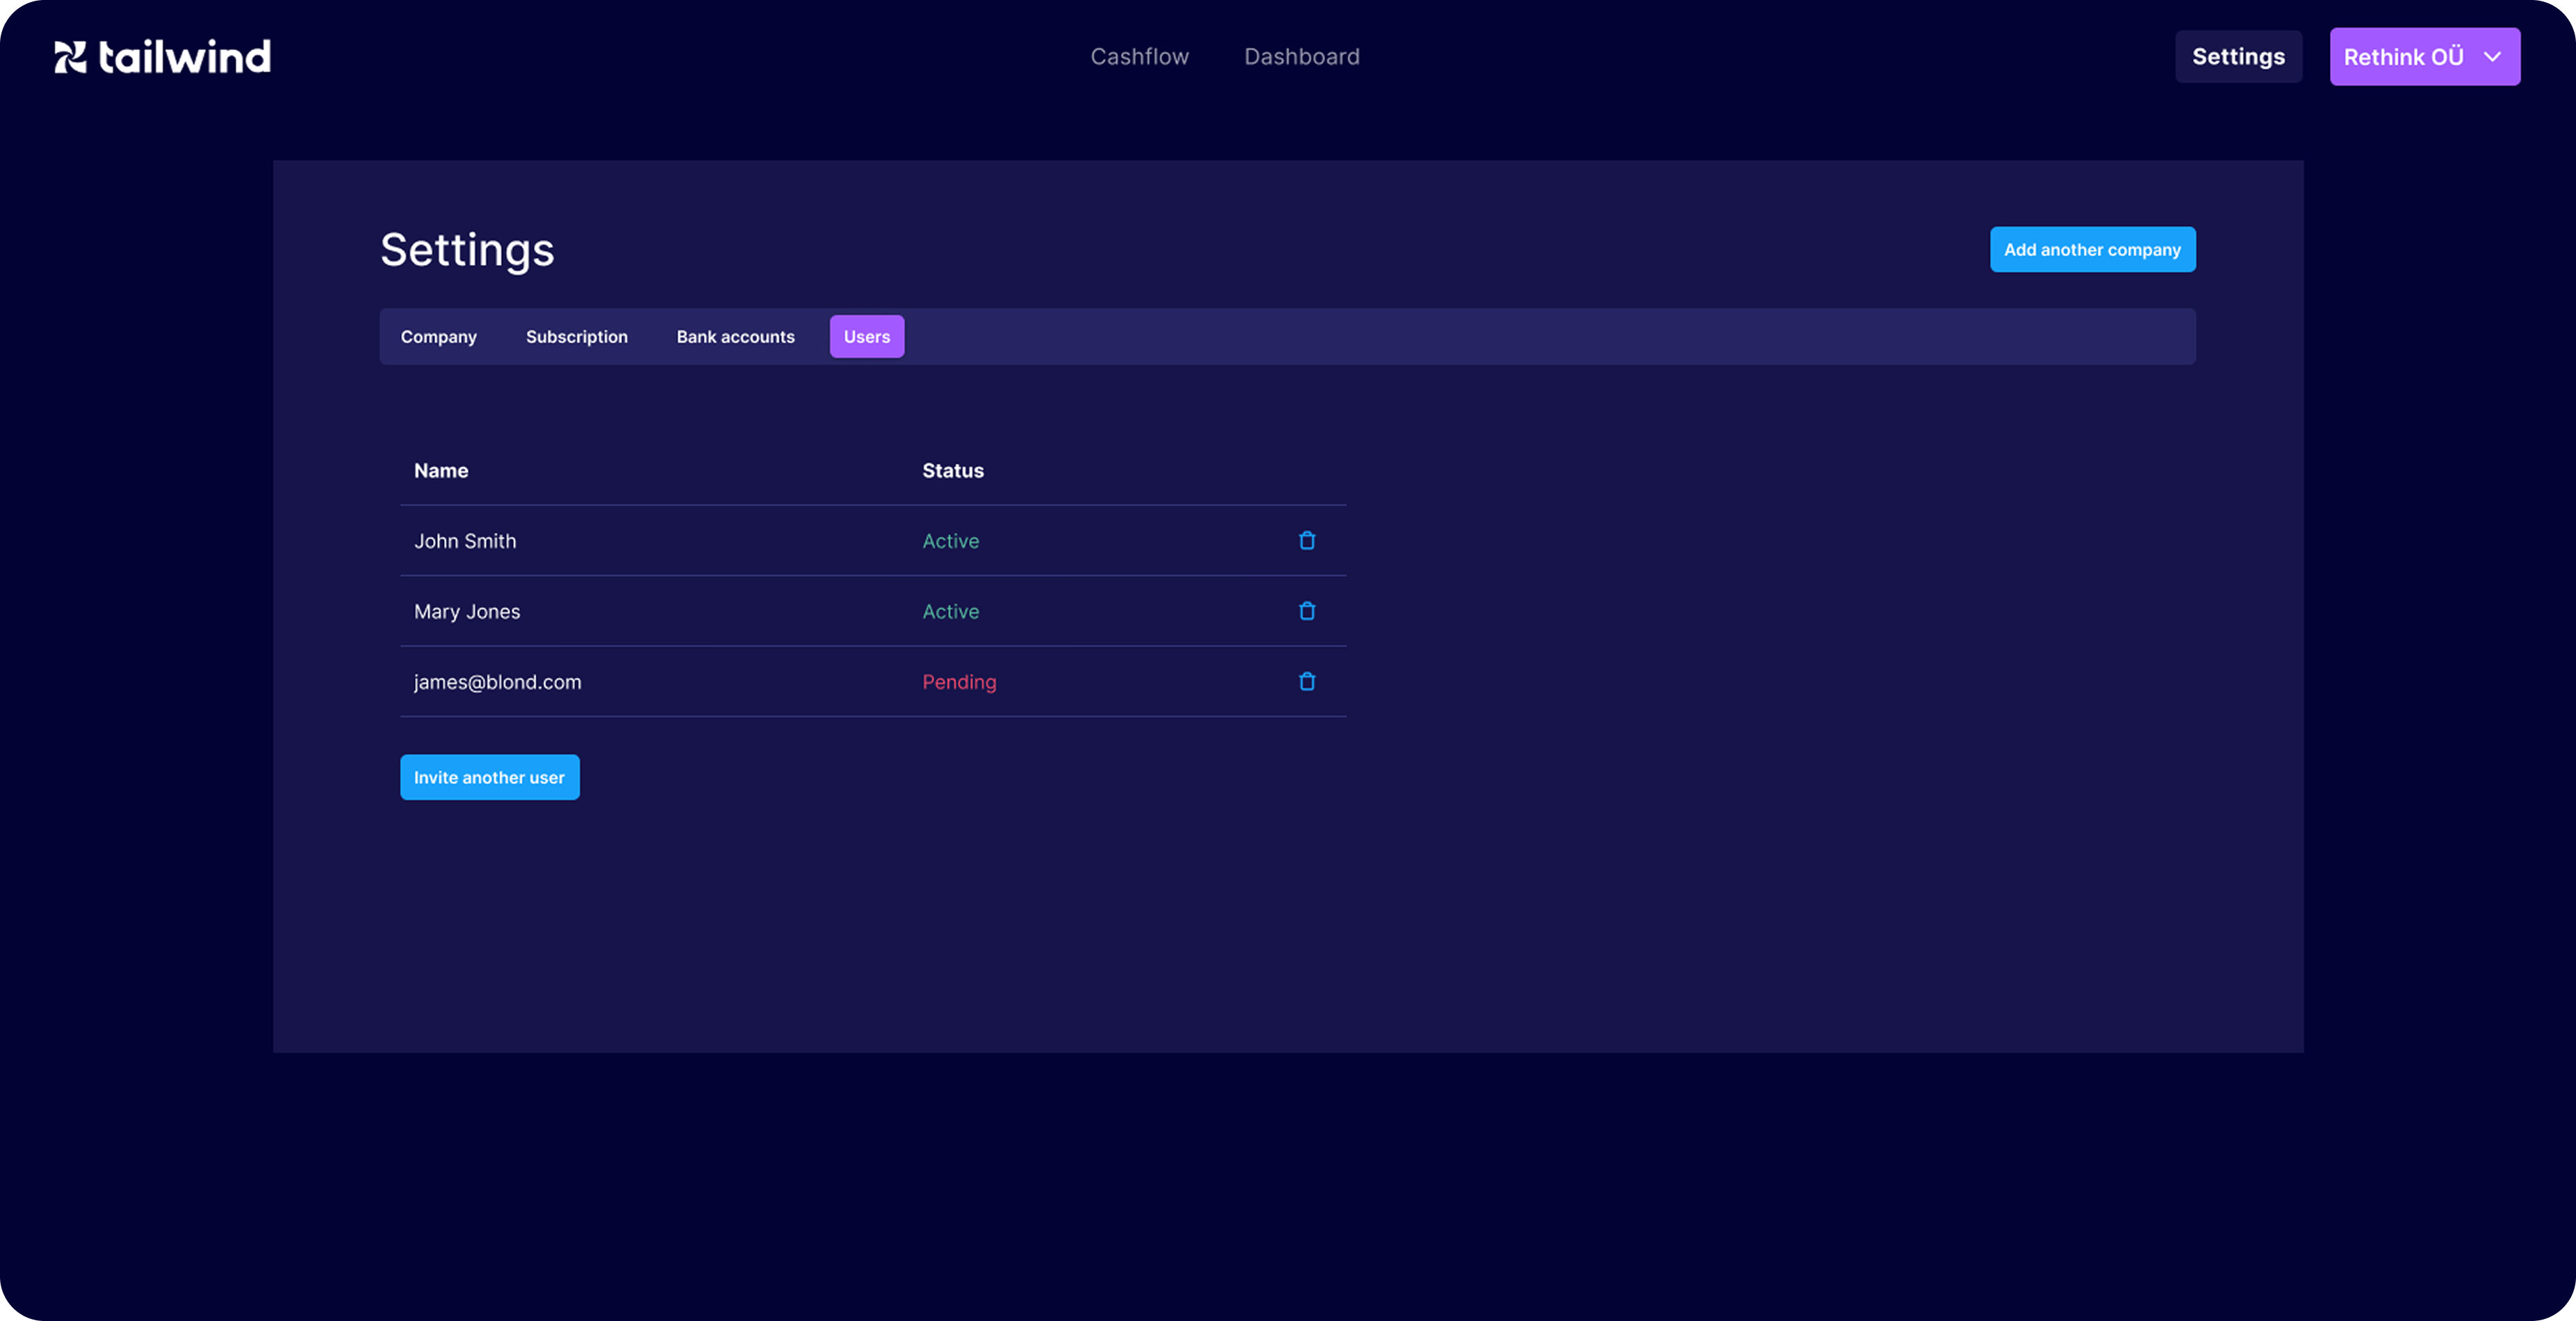Click the tailwind logo
Screen dimensions: 2576x1321
point(162,57)
